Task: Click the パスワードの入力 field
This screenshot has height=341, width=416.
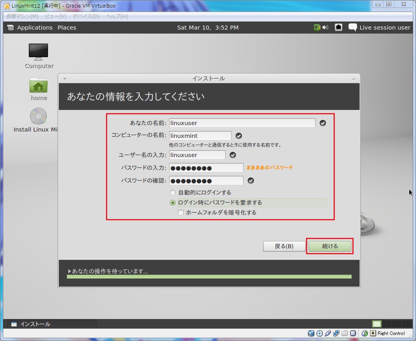Action: coord(206,168)
